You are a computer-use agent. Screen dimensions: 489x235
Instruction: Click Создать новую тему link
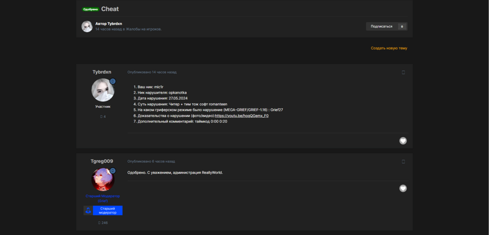pos(389,48)
